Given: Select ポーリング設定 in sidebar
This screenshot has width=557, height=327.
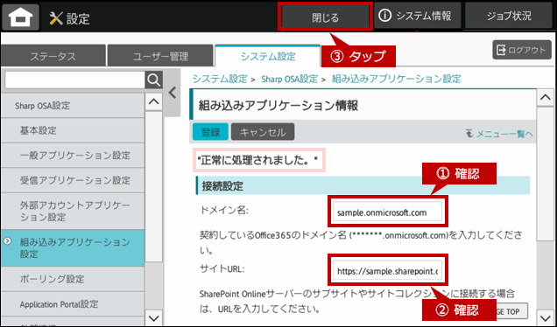Looking at the screenshot, I should [x=73, y=279].
